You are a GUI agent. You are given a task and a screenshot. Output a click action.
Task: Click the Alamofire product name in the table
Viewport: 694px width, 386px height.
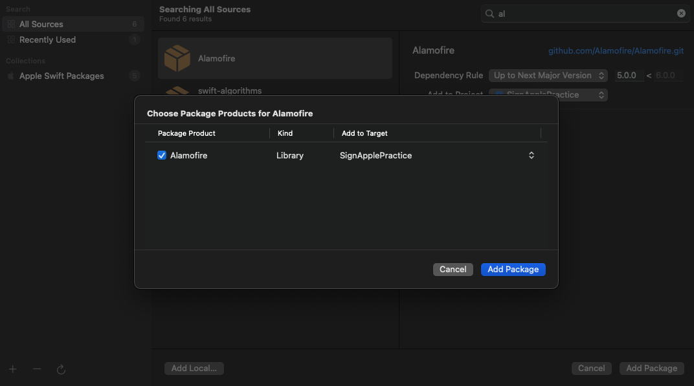pos(188,155)
